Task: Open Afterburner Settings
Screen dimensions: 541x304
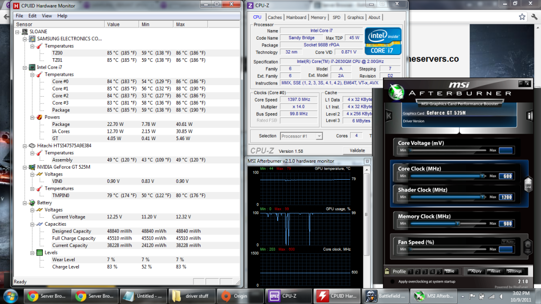Action: pyautogui.click(x=515, y=271)
